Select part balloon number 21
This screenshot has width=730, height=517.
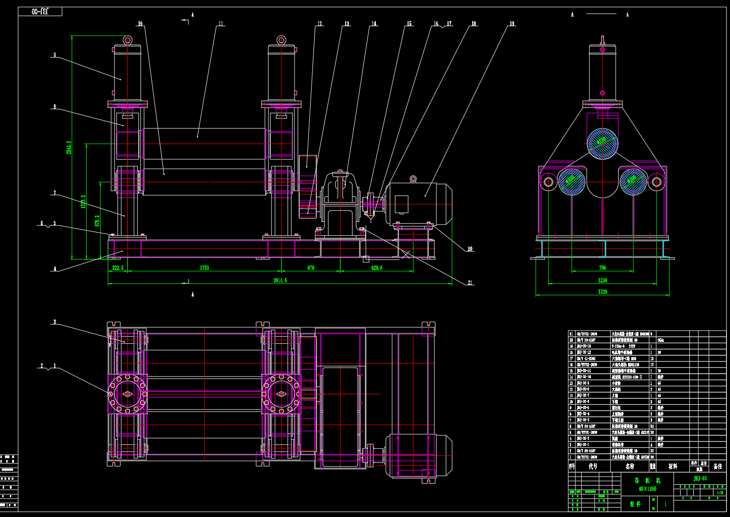(470, 283)
